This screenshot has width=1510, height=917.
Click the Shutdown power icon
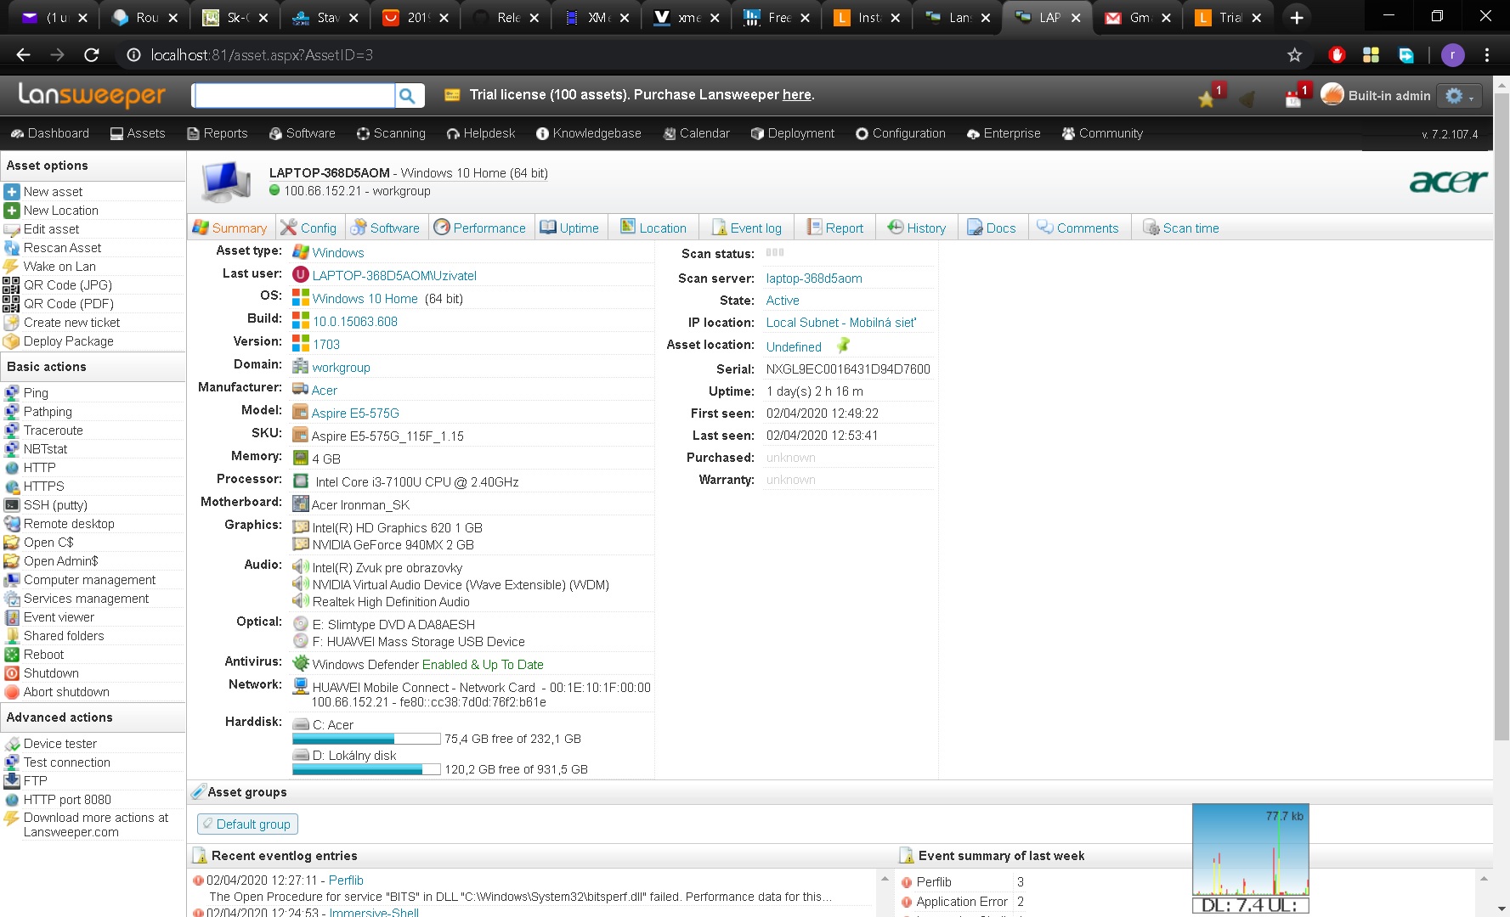(12, 673)
